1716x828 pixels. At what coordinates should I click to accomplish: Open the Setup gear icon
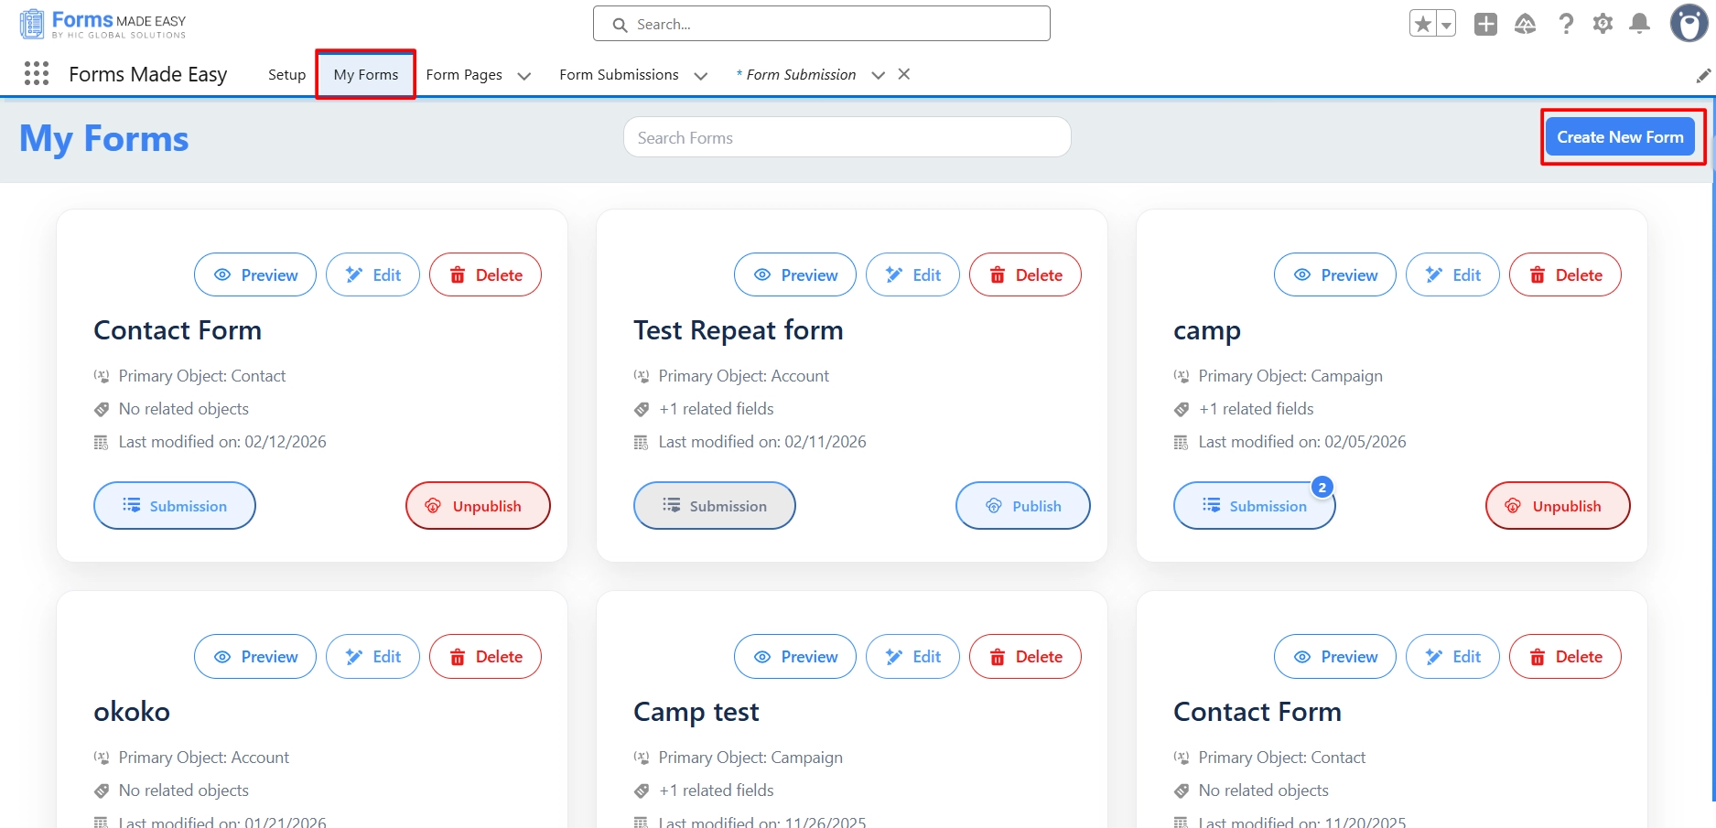1603,24
